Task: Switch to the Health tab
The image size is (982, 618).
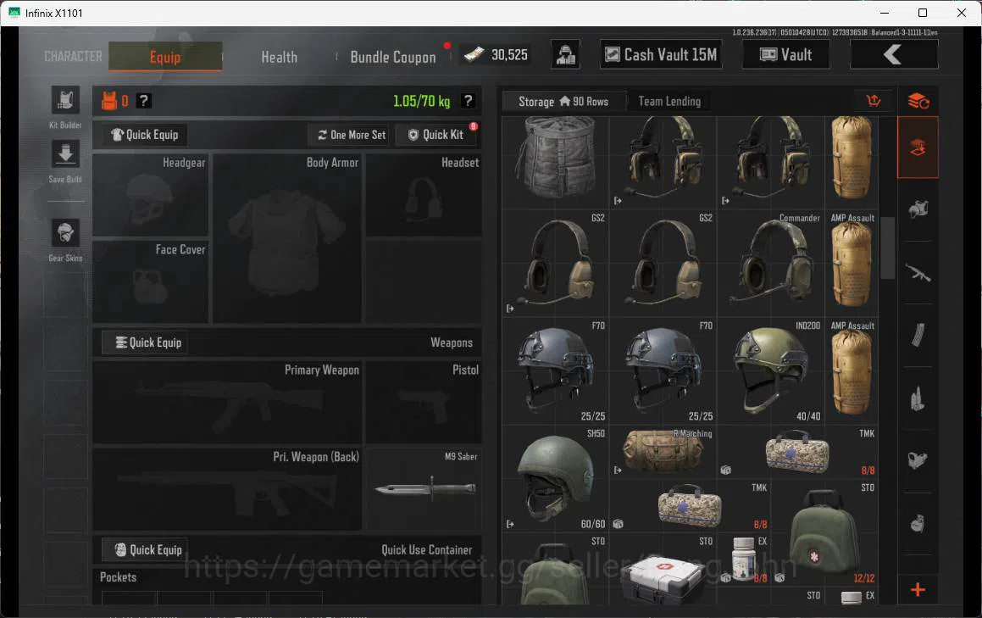Action: click(280, 57)
